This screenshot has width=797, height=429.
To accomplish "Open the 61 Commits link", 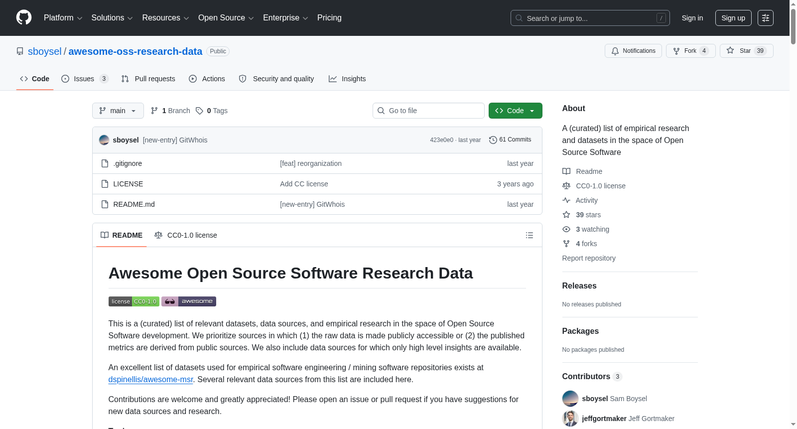I will pyautogui.click(x=510, y=140).
